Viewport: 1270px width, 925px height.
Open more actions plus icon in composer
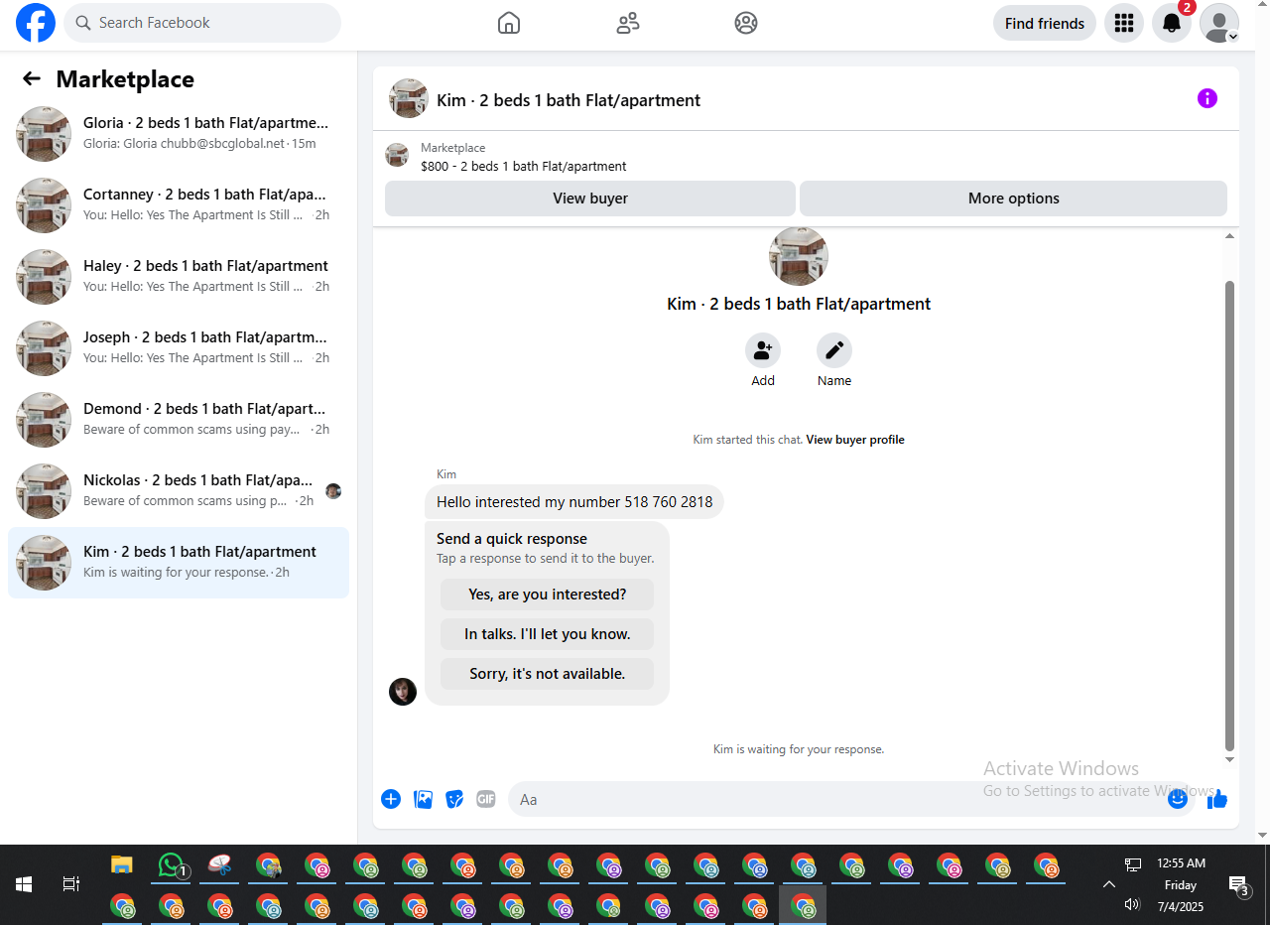click(x=391, y=799)
